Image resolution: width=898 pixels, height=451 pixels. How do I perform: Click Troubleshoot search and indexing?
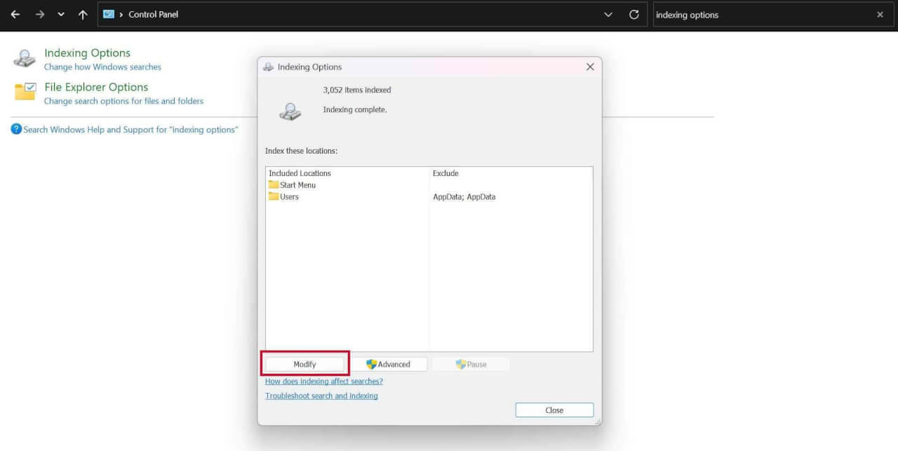321,396
